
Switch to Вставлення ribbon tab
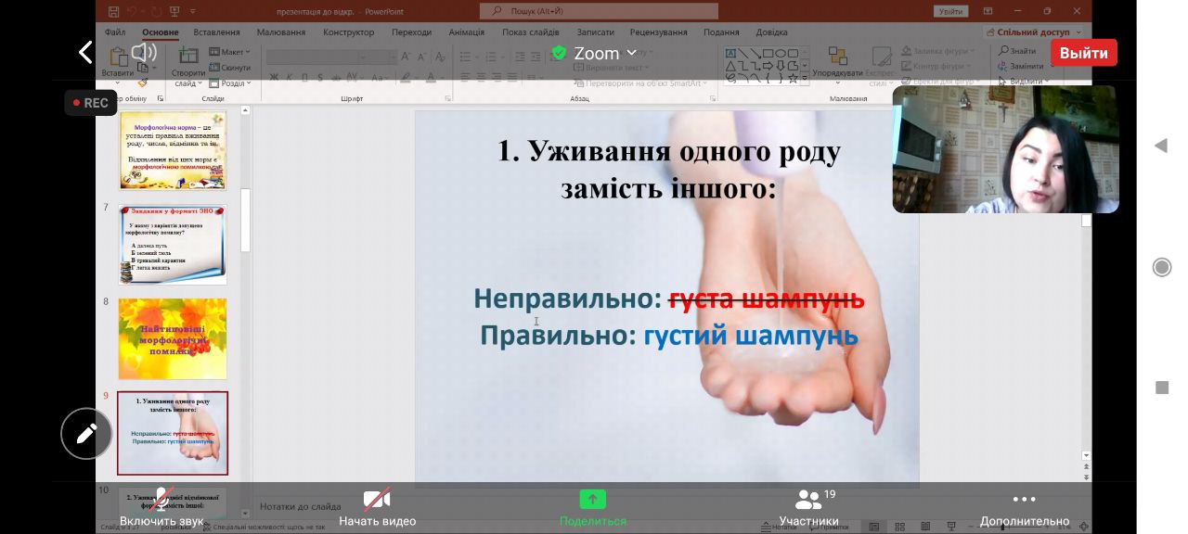point(216,32)
